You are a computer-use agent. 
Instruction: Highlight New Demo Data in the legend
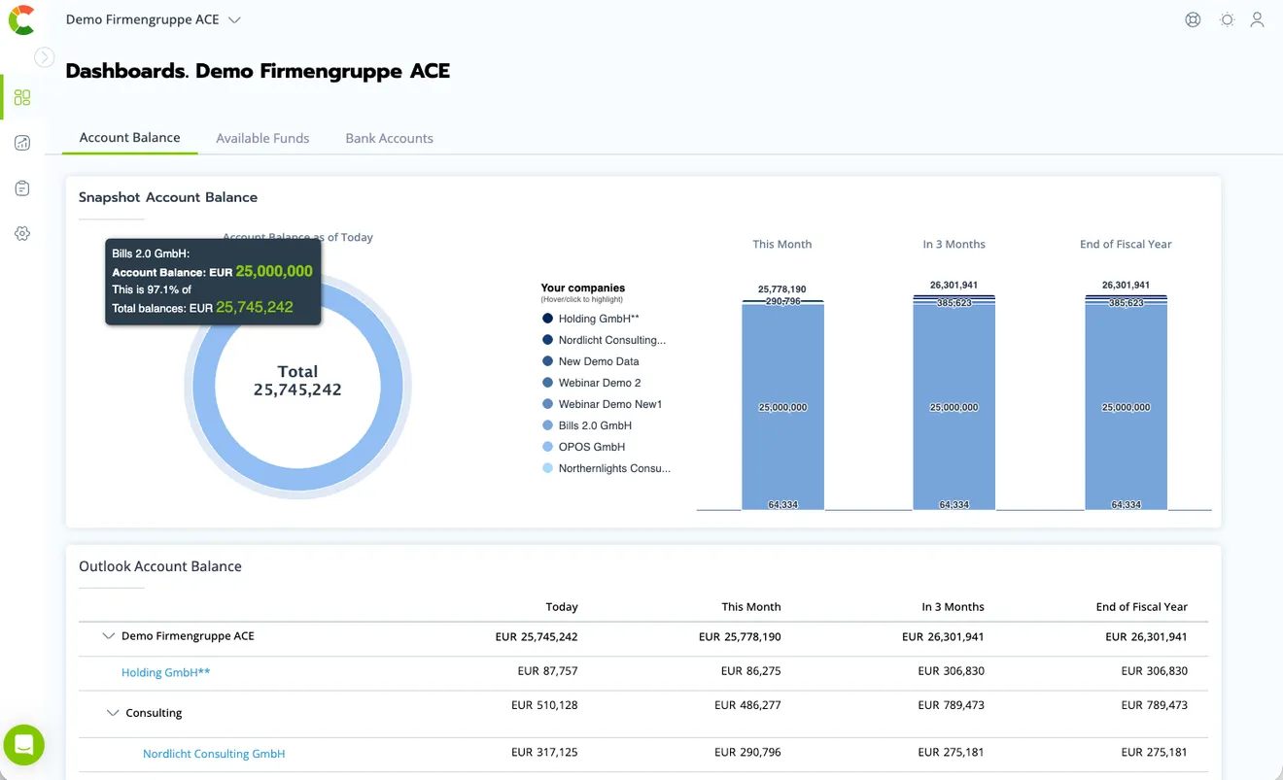click(x=599, y=361)
